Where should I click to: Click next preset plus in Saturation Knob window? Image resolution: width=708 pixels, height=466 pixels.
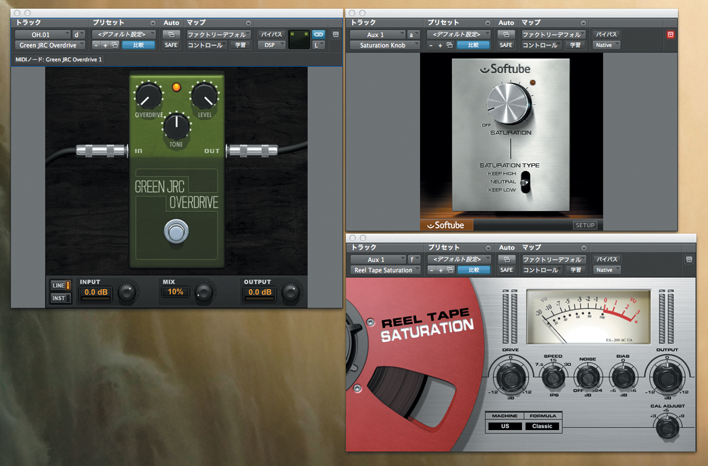[x=440, y=45]
